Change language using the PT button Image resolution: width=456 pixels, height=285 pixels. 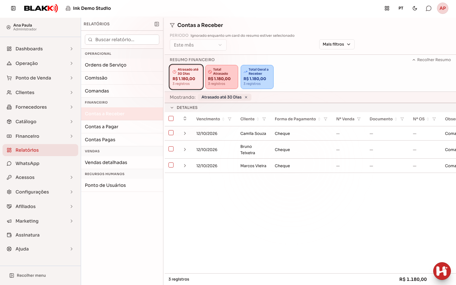click(401, 8)
